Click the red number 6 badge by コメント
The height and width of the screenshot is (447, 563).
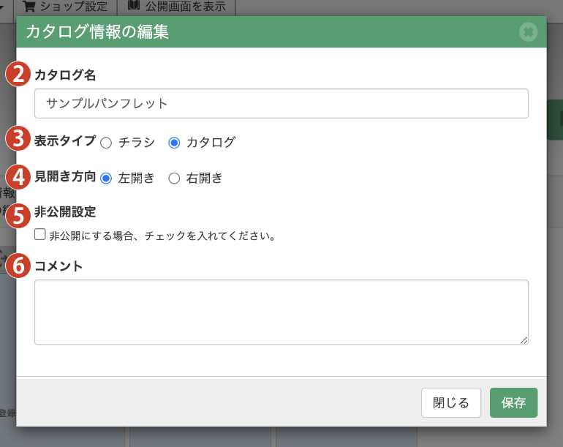tap(18, 266)
